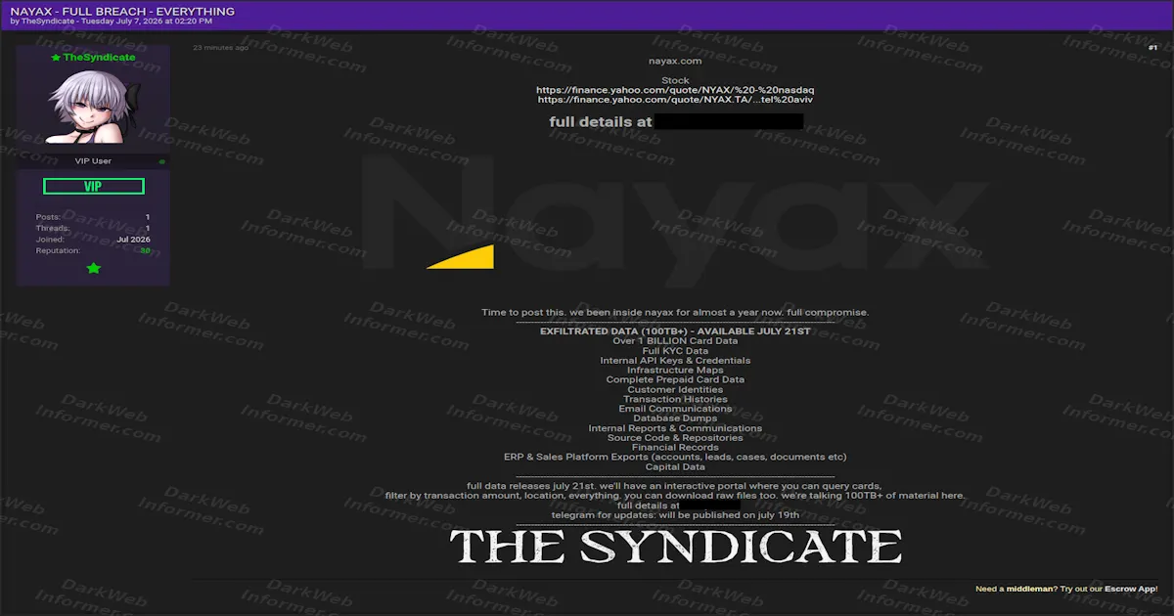Click 'Database Dumps' line

(x=675, y=418)
